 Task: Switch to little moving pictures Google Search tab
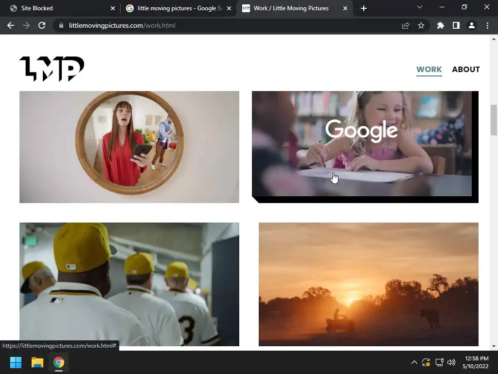click(x=178, y=8)
